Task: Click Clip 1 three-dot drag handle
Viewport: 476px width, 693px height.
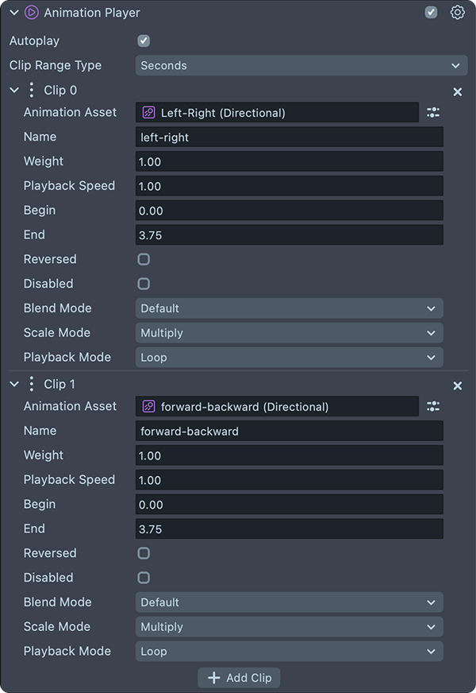Action: 32,385
